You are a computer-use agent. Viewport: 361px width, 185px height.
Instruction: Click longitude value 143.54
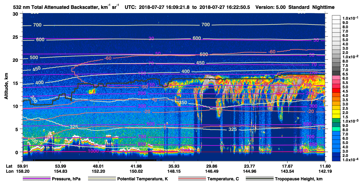pos(287,171)
